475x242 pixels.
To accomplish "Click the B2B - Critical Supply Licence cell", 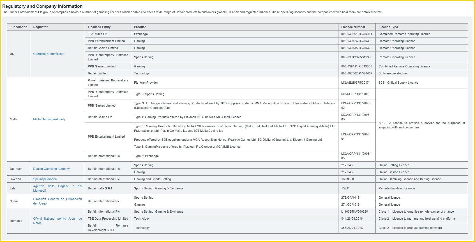I will [422, 83].
